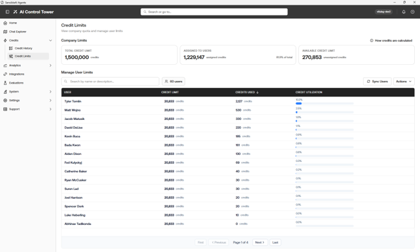Click the account badge in top bar
This screenshot has height=252, width=420.
click(x=384, y=12)
